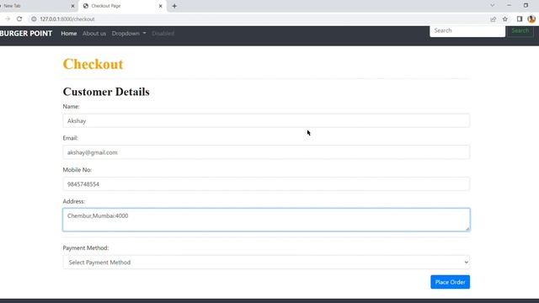This screenshot has width=539, height=303.
Task: Click the 'Email:' label
Action: point(70,138)
